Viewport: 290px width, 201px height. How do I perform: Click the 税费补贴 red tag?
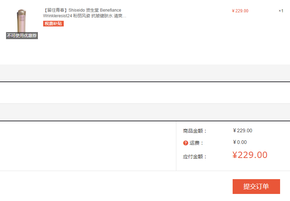click(53, 24)
